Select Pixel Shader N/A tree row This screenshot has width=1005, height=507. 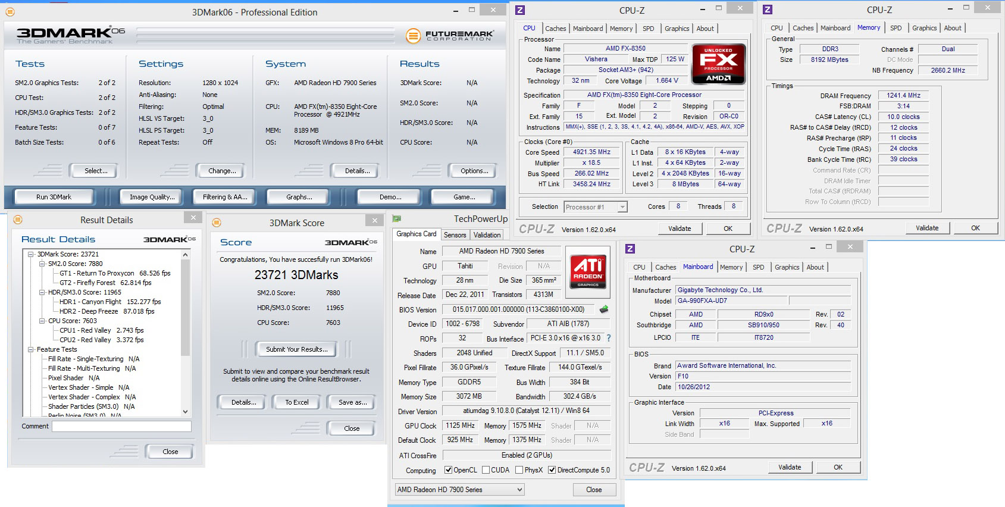(x=74, y=378)
